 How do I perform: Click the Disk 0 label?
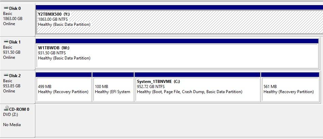point(15,8)
